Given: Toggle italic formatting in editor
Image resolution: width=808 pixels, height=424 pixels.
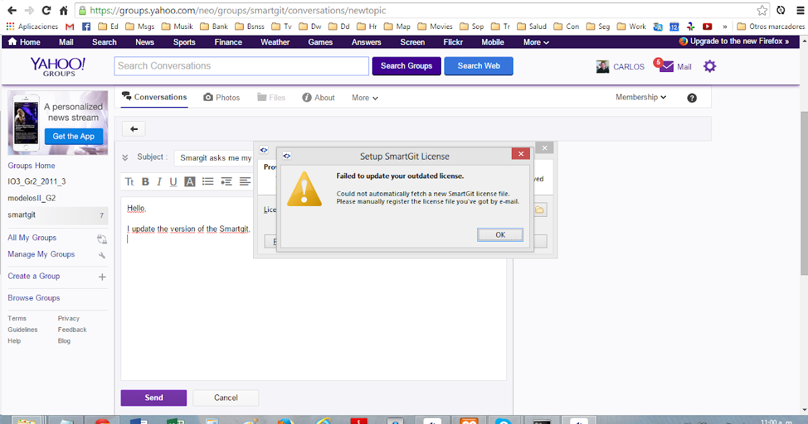Looking at the screenshot, I should click(x=159, y=182).
